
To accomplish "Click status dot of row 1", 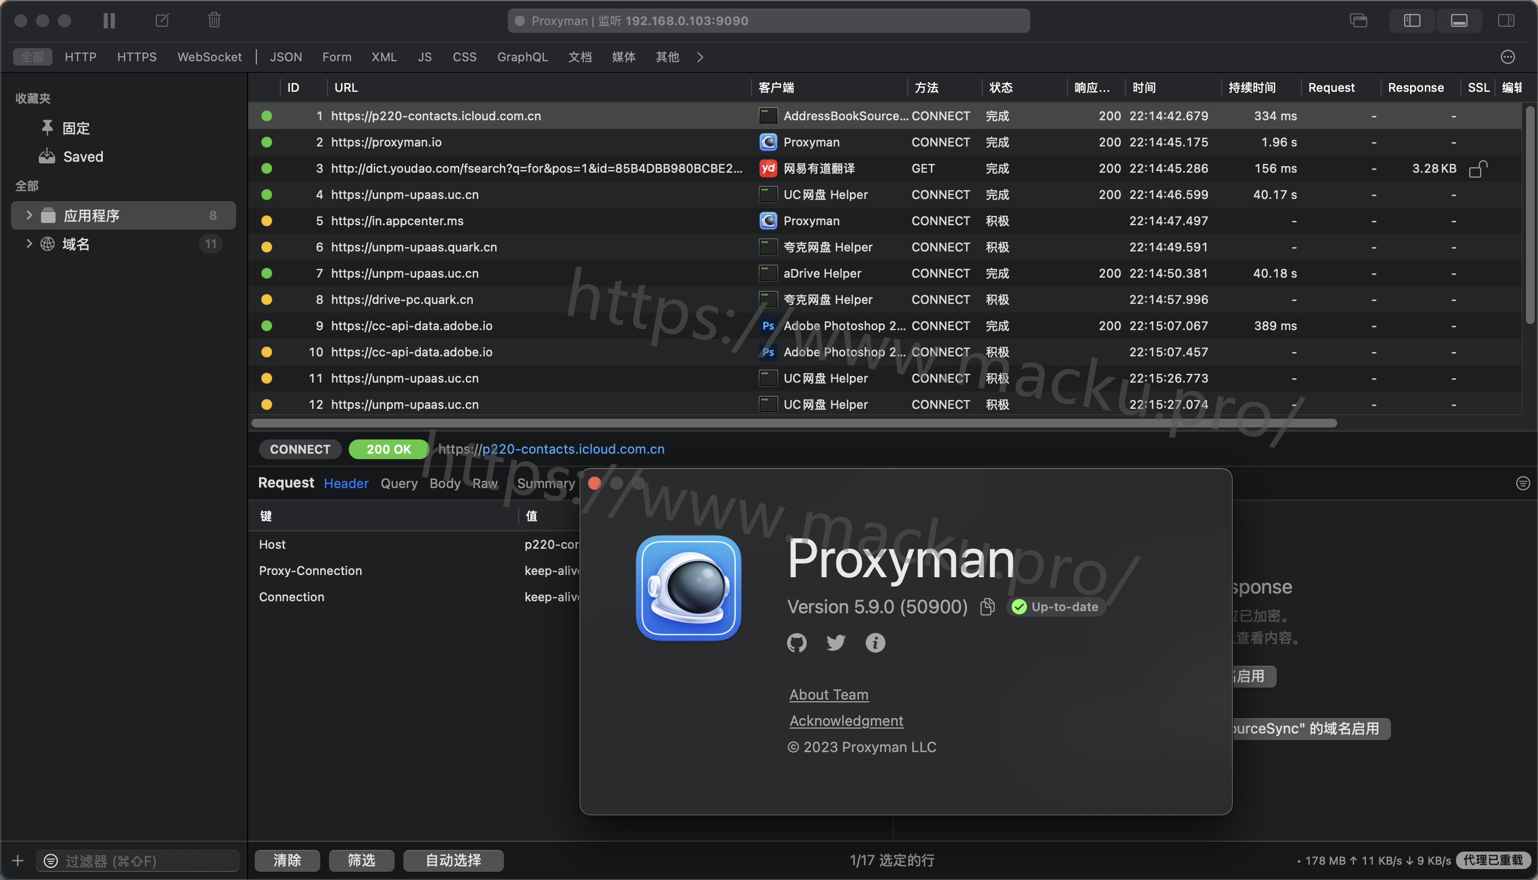I will coord(267,115).
